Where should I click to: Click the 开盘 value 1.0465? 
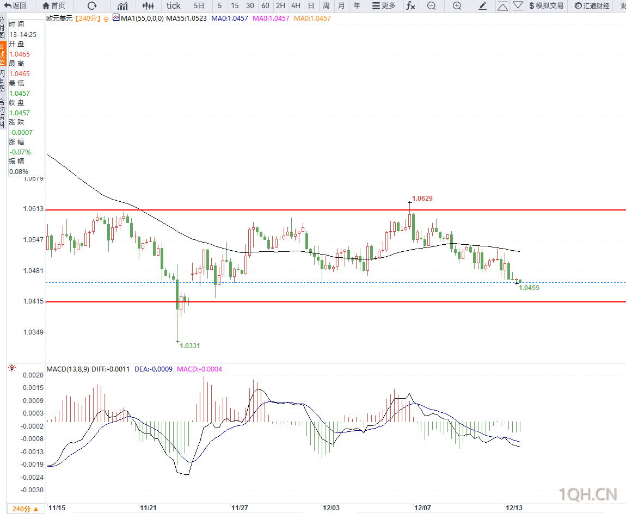pyautogui.click(x=20, y=54)
